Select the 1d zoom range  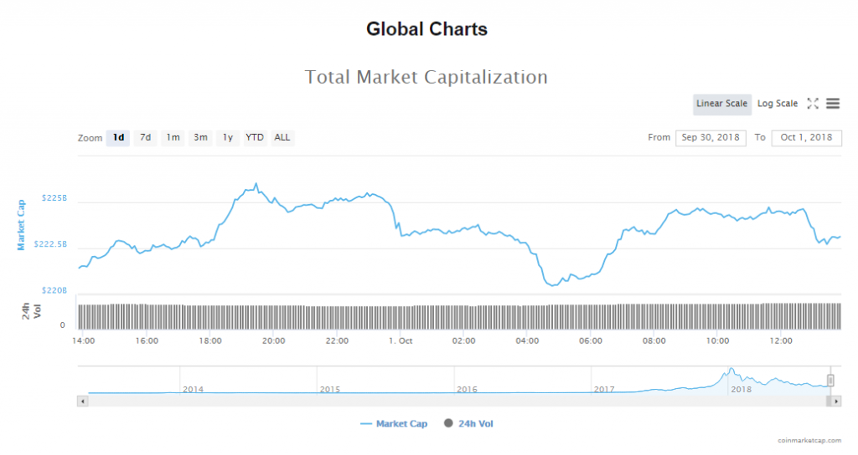click(118, 137)
